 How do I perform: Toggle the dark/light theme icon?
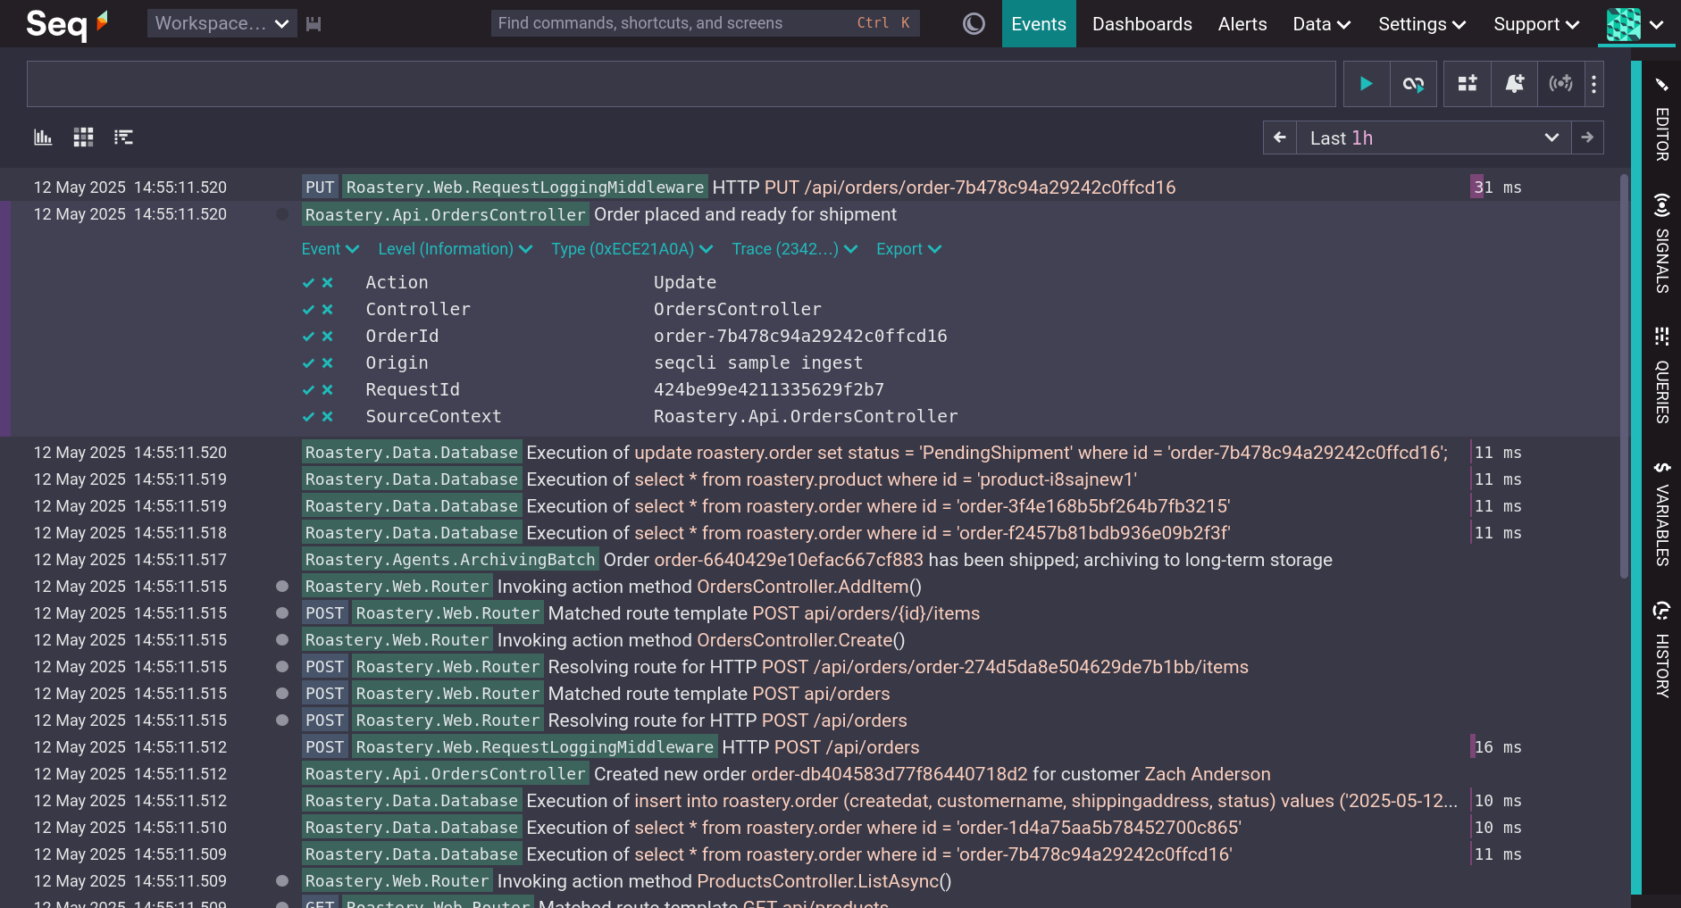[974, 24]
